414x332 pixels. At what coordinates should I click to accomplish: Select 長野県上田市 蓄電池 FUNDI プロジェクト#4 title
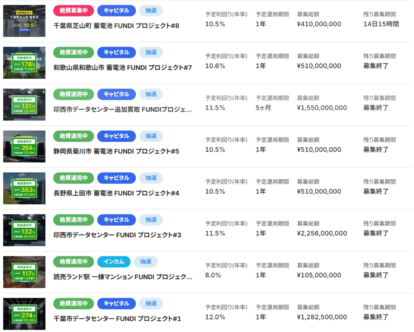tap(116, 193)
